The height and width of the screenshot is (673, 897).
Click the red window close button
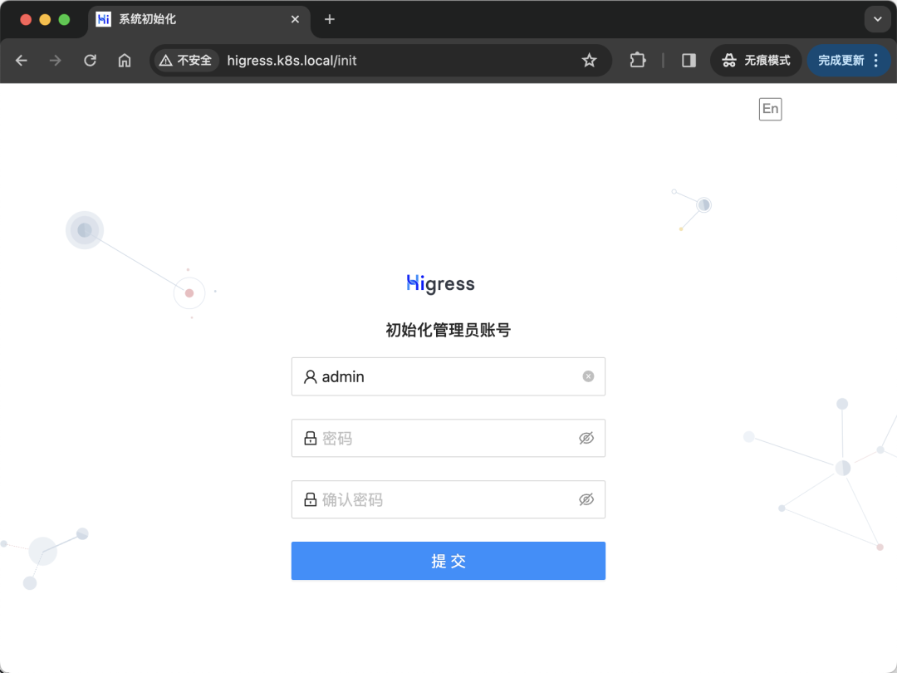(x=26, y=19)
